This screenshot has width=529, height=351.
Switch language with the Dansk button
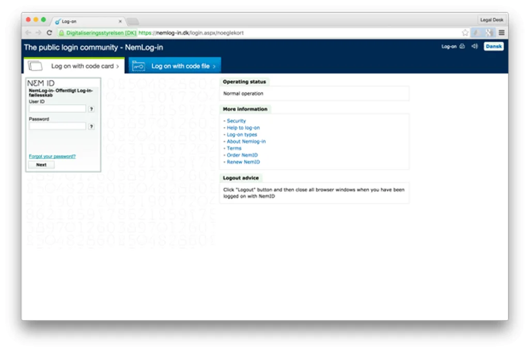pyautogui.click(x=493, y=46)
